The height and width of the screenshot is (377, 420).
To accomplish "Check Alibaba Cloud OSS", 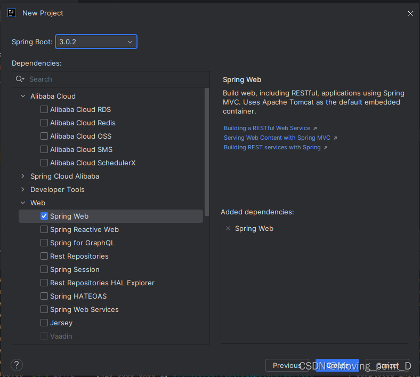I will 44,136.
